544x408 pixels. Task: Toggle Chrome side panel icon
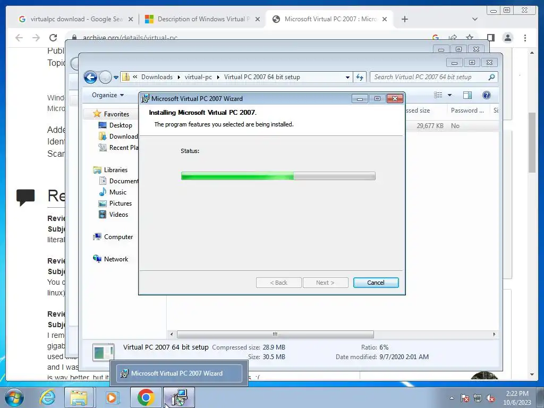coord(490,38)
